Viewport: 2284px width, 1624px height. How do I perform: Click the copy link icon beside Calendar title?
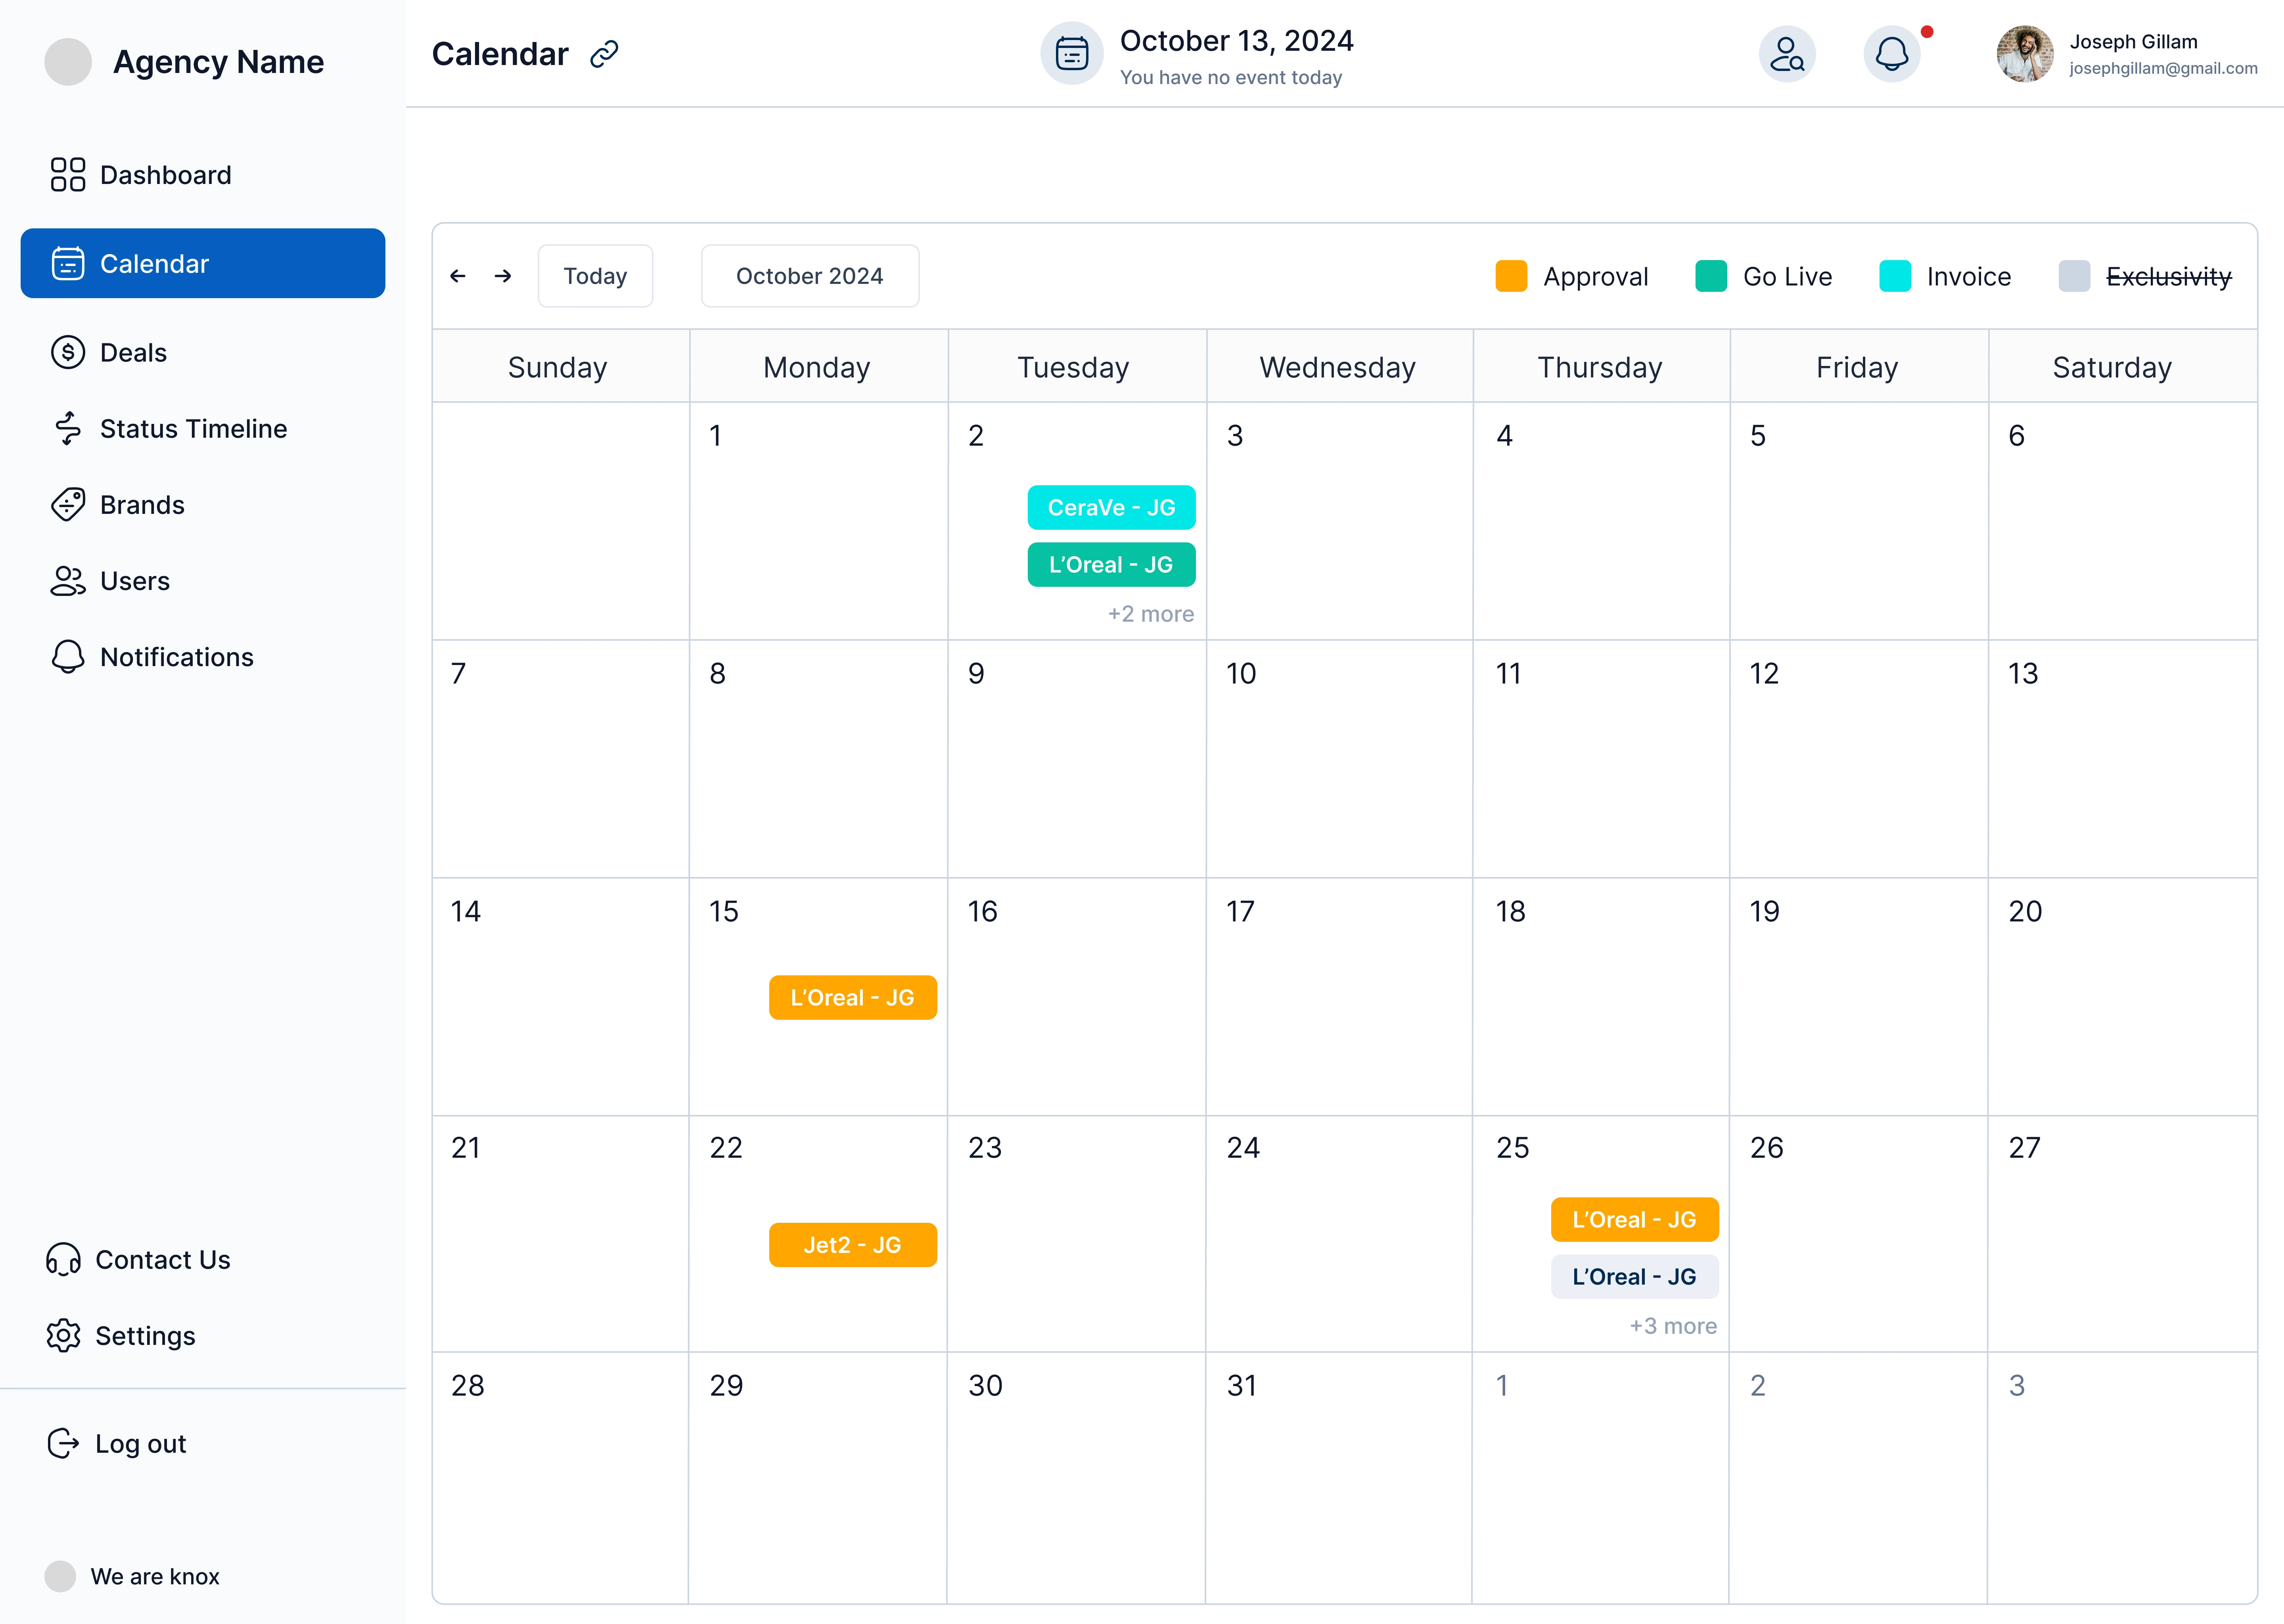point(604,54)
